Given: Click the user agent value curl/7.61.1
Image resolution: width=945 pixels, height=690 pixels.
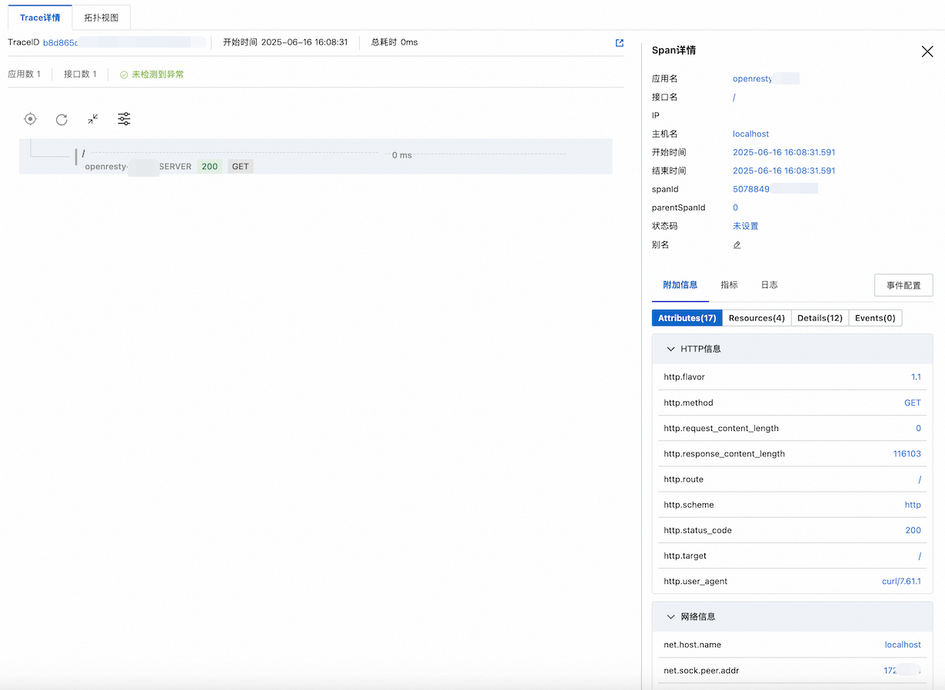Looking at the screenshot, I should click(x=901, y=581).
